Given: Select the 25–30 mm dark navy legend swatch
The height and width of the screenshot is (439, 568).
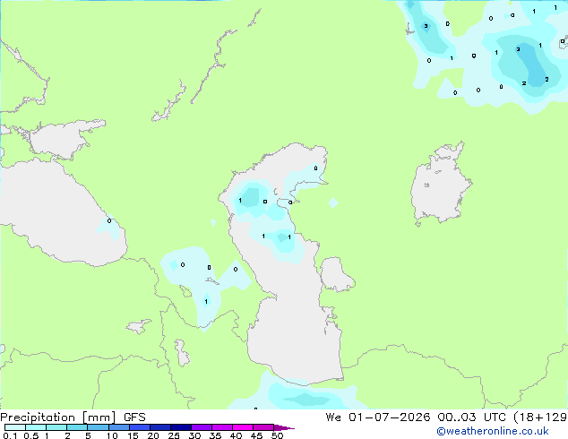Looking at the screenshot, I should click(x=181, y=427).
